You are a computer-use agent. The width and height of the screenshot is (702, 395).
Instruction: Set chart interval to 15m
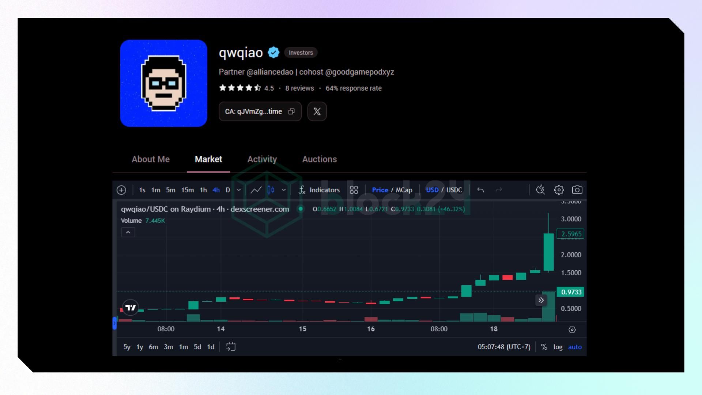coord(188,190)
